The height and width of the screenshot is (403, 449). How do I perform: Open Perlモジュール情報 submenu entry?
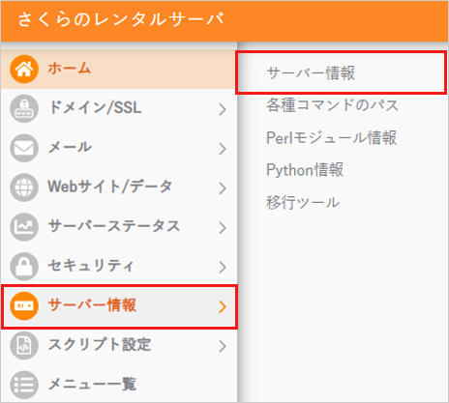[331, 137]
